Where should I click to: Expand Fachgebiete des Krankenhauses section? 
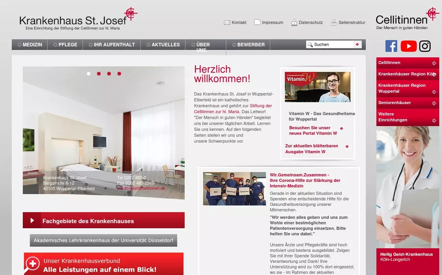(x=104, y=221)
